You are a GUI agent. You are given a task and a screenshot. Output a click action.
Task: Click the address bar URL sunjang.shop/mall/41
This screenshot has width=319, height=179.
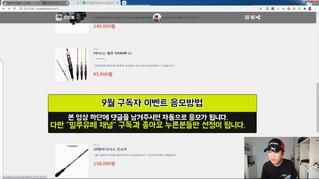(48, 9)
